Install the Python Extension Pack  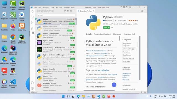72,38
